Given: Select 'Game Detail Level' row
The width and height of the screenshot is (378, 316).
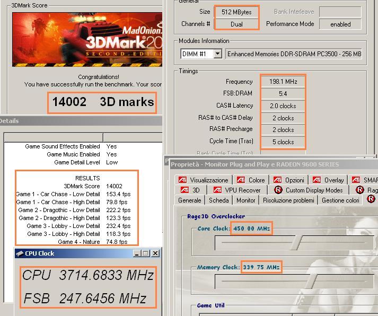Looking at the screenshot, I should (86, 162).
